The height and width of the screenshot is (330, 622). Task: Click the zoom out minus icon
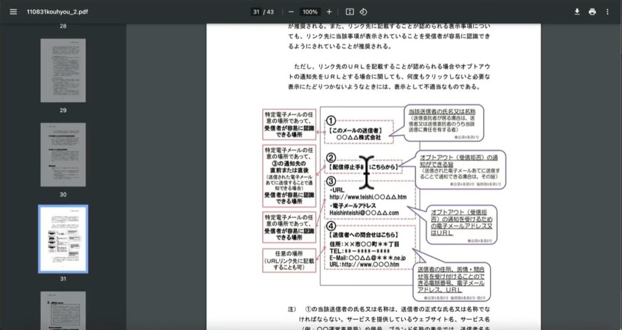(292, 12)
